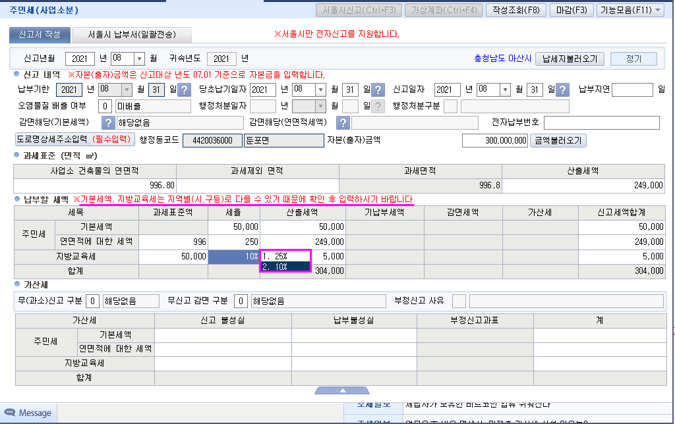Screen dimensions: 675x424
Task: Expand the panel with the up-arrow handle
Action: point(343,390)
